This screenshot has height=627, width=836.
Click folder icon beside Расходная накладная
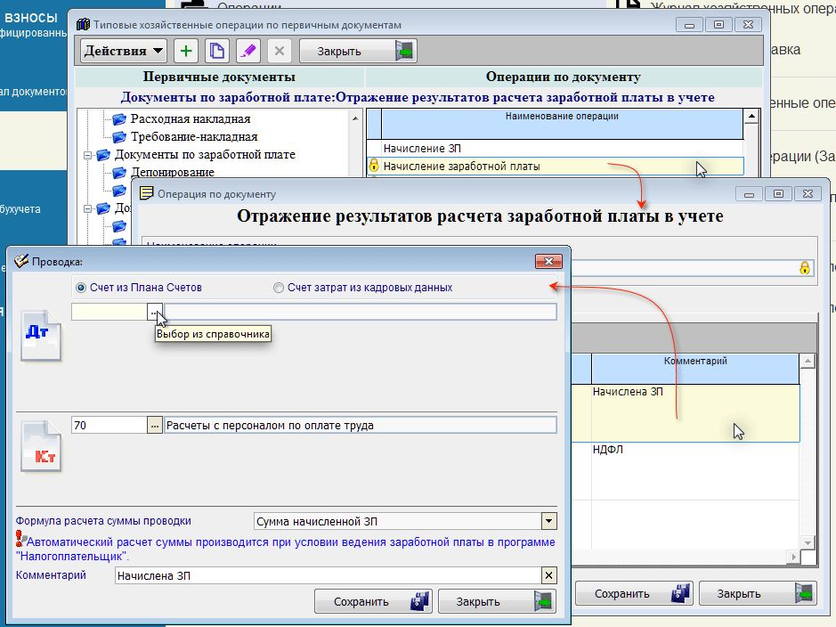point(119,118)
